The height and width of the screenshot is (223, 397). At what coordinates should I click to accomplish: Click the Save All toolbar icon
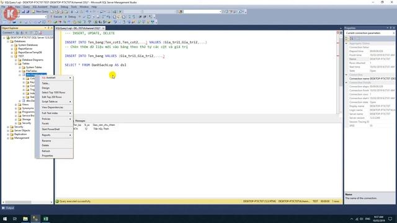[27, 12]
